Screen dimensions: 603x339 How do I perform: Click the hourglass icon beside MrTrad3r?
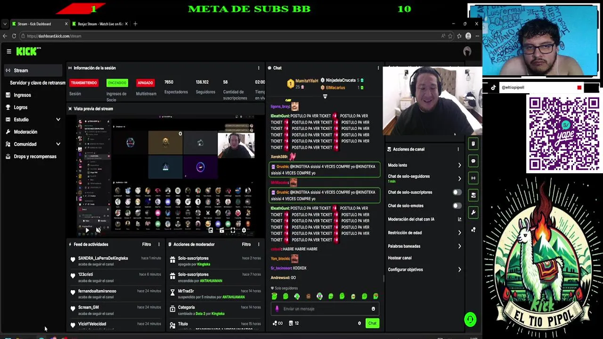pos(172,292)
